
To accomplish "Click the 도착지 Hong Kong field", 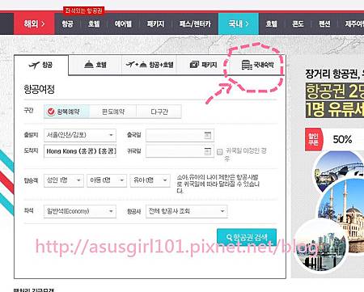I will point(80,151).
